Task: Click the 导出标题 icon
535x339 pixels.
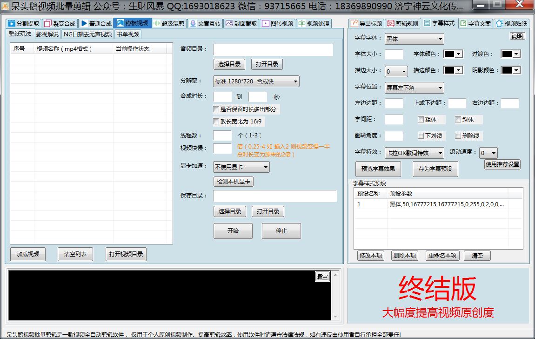Action: click(x=354, y=23)
